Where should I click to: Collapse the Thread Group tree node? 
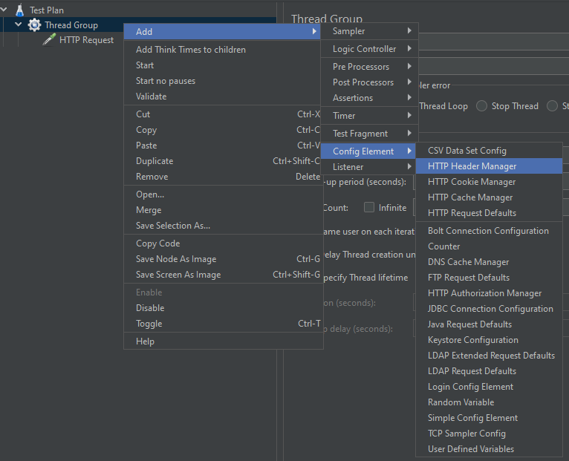pyautogui.click(x=18, y=24)
